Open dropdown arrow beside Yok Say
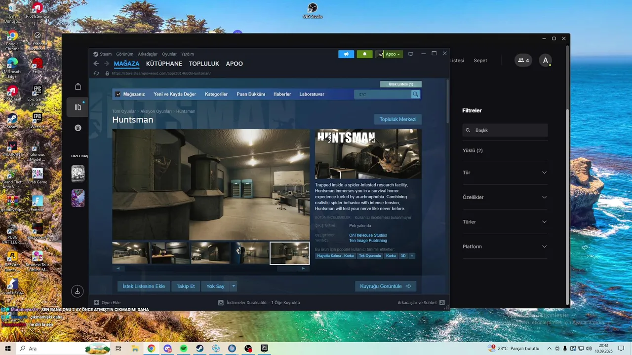Image resolution: width=632 pixels, height=355 pixels. click(234, 286)
